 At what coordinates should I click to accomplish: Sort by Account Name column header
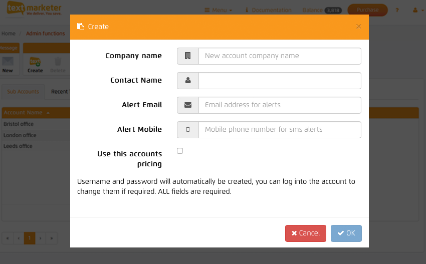[26, 113]
